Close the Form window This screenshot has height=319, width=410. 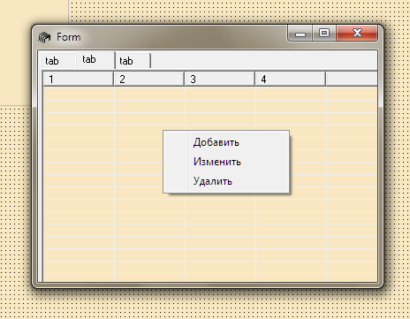(357, 34)
